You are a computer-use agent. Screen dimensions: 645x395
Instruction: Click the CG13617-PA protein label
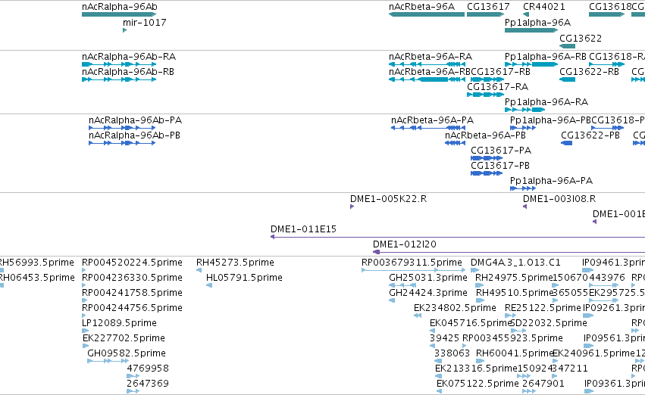point(501,151)
